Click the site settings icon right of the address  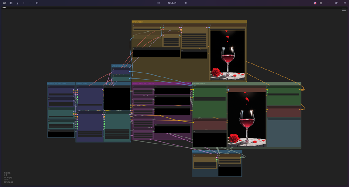[185, 3]
